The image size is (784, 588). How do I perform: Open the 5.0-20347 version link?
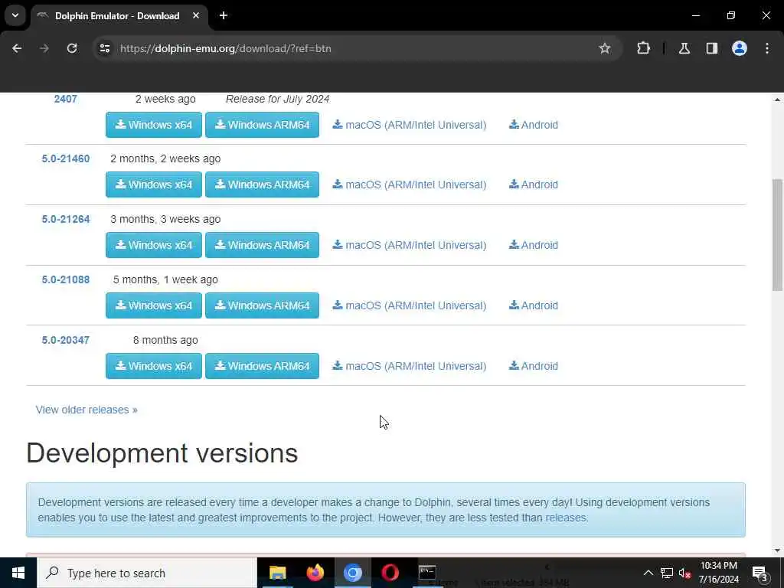click(x=66, y=340)
